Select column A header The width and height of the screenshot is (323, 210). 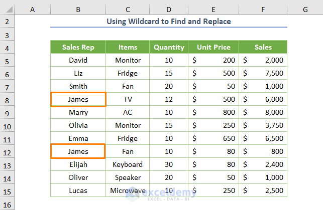(33, 9)
